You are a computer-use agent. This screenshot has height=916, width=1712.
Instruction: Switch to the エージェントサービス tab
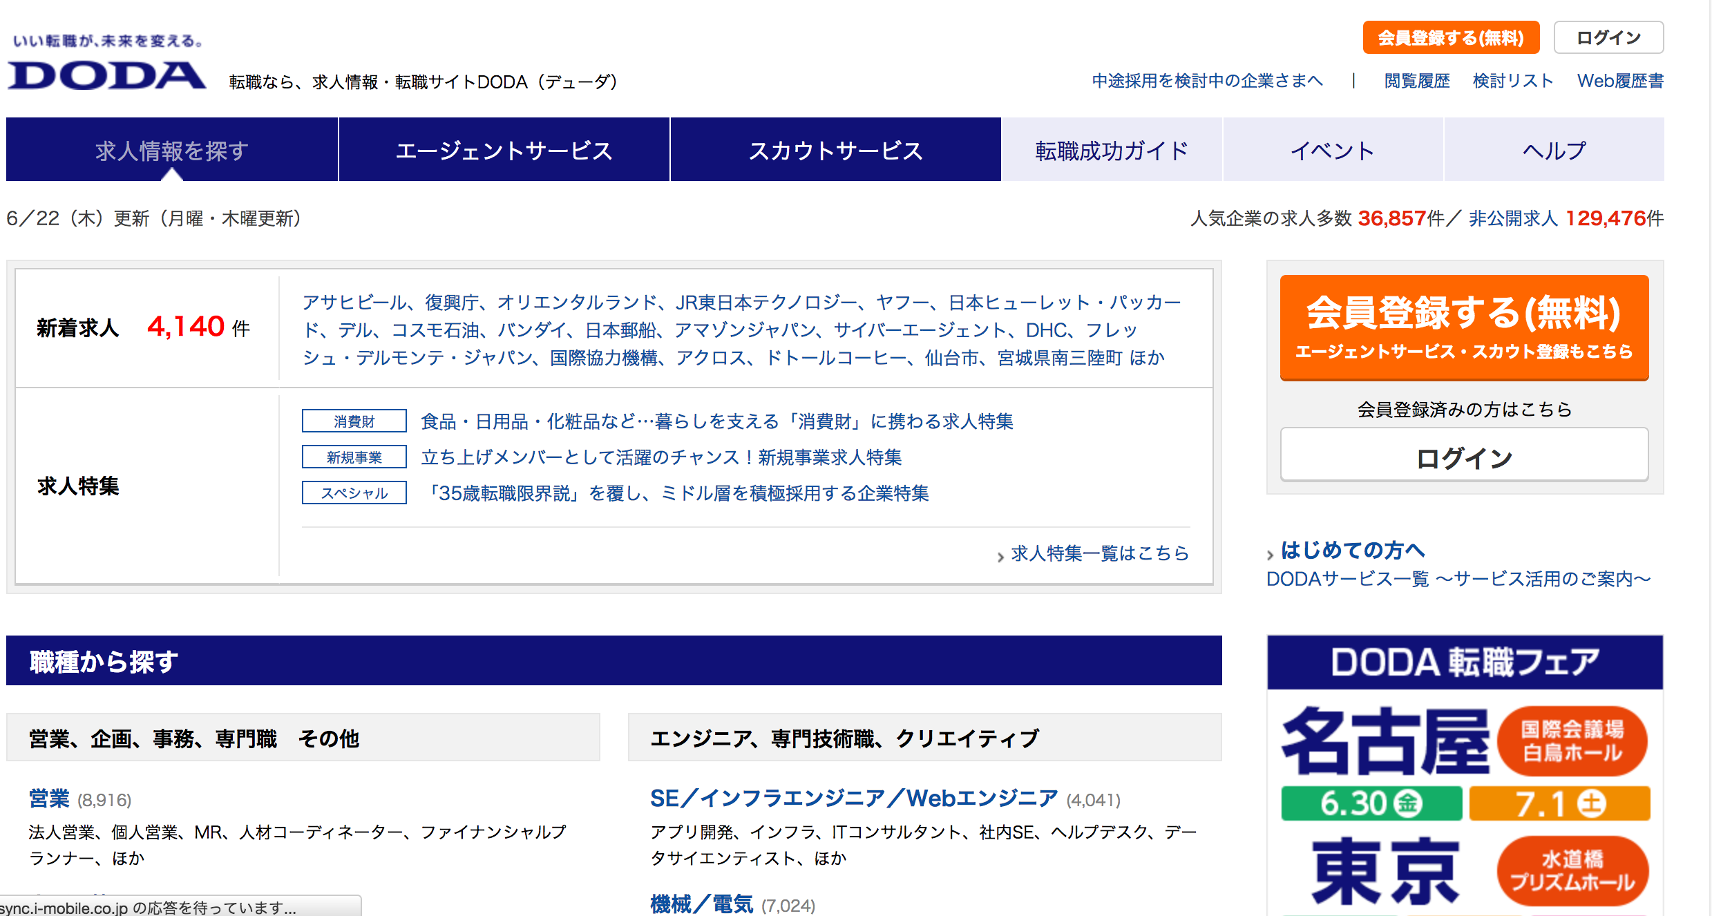[504, 150]
